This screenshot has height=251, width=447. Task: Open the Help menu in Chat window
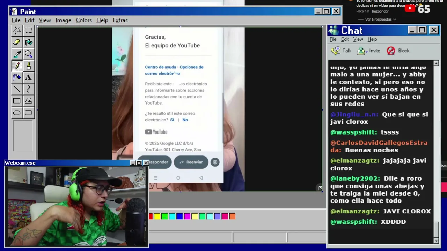click(372, 39)
